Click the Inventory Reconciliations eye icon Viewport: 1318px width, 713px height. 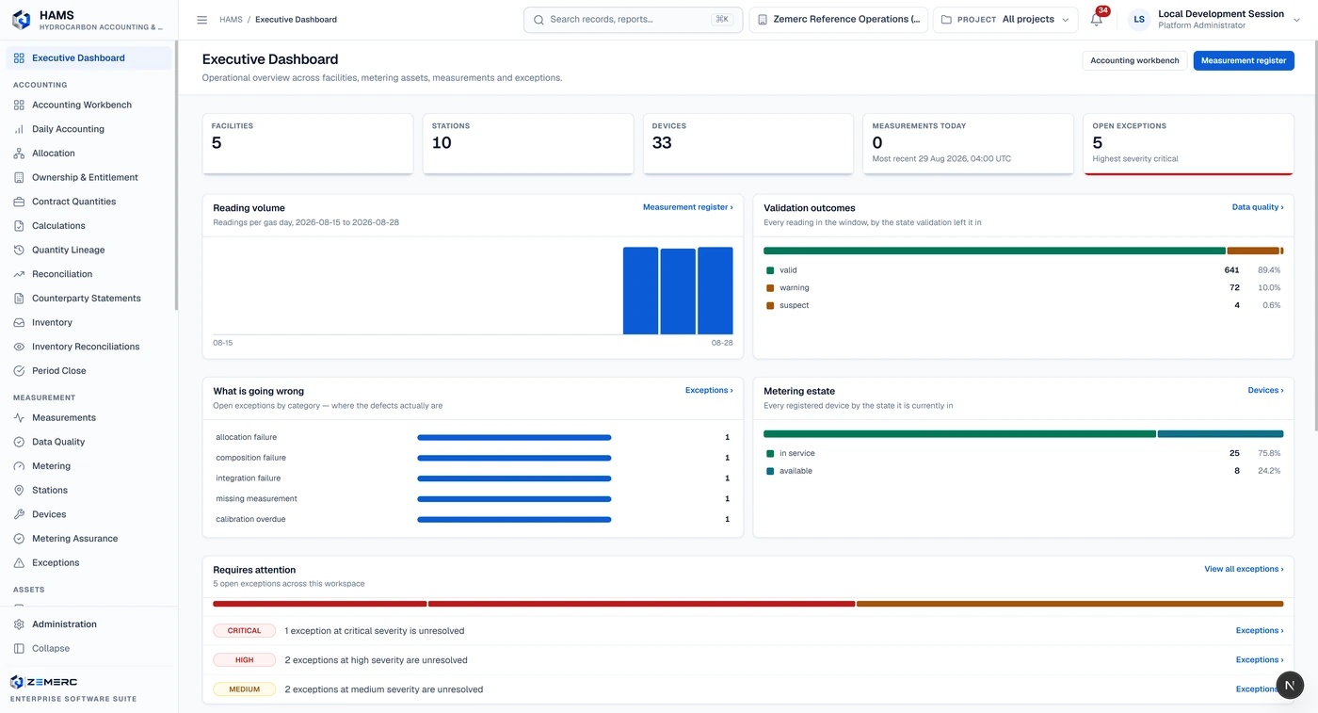pos(19,347)
